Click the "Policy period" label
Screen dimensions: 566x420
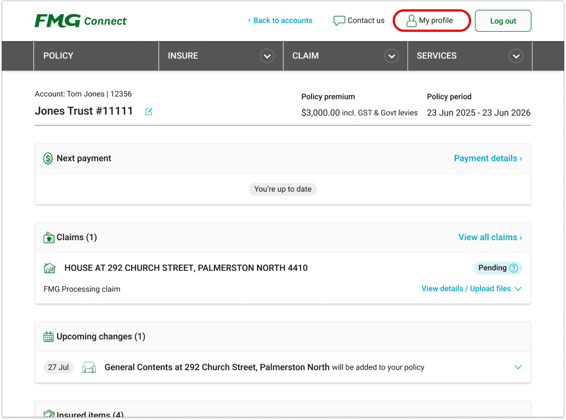click(449, 97)
